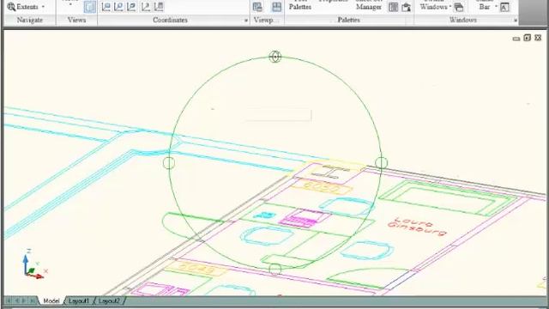Click the highlighted blue view button in Views panel

[x=90, y=7]
